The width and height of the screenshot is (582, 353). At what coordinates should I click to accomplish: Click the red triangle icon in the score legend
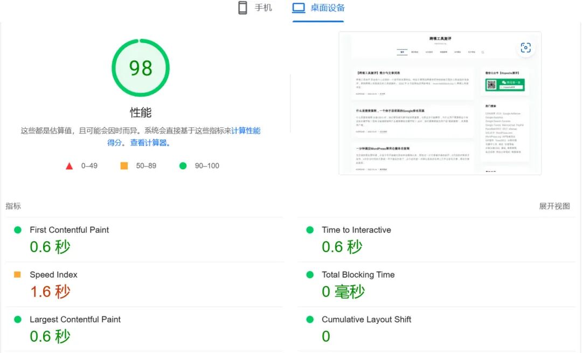[70, 166]
